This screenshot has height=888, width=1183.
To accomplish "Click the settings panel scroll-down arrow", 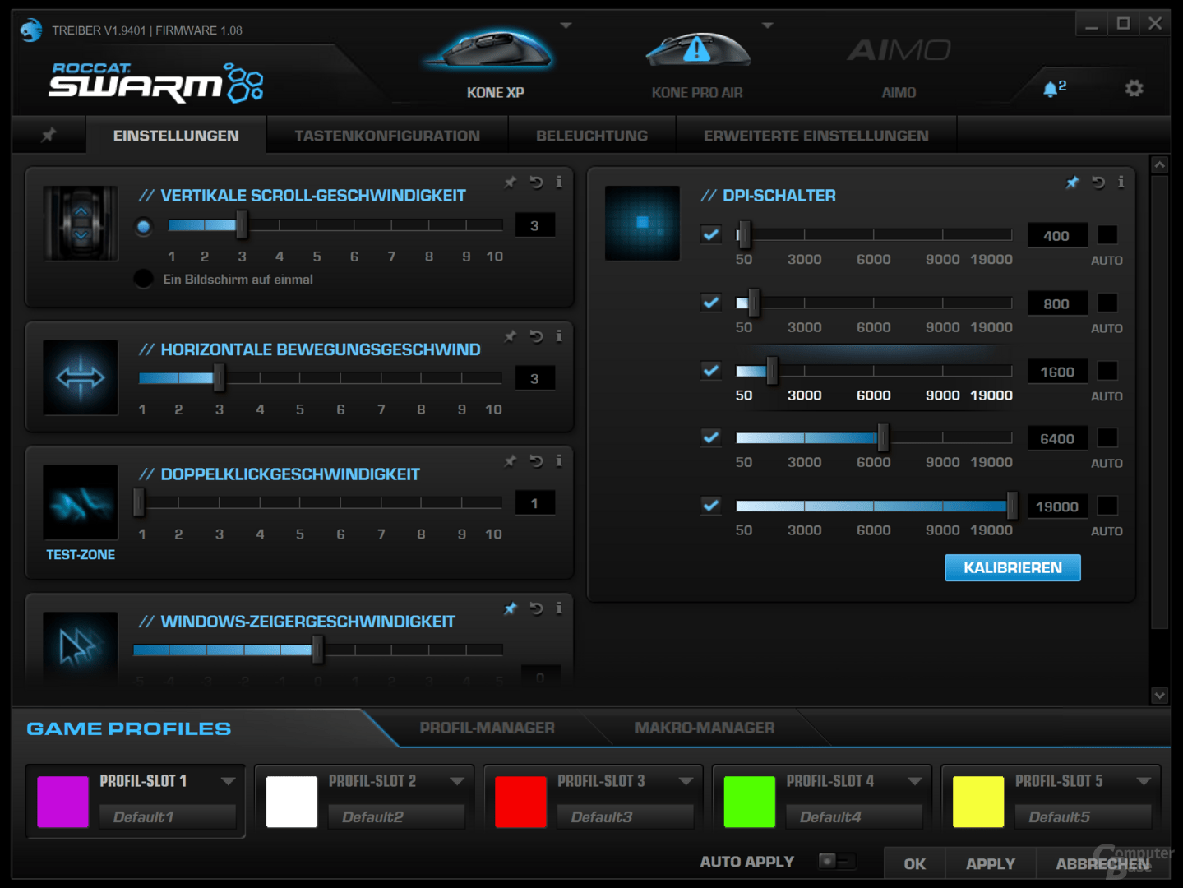I will [1159, 695].
